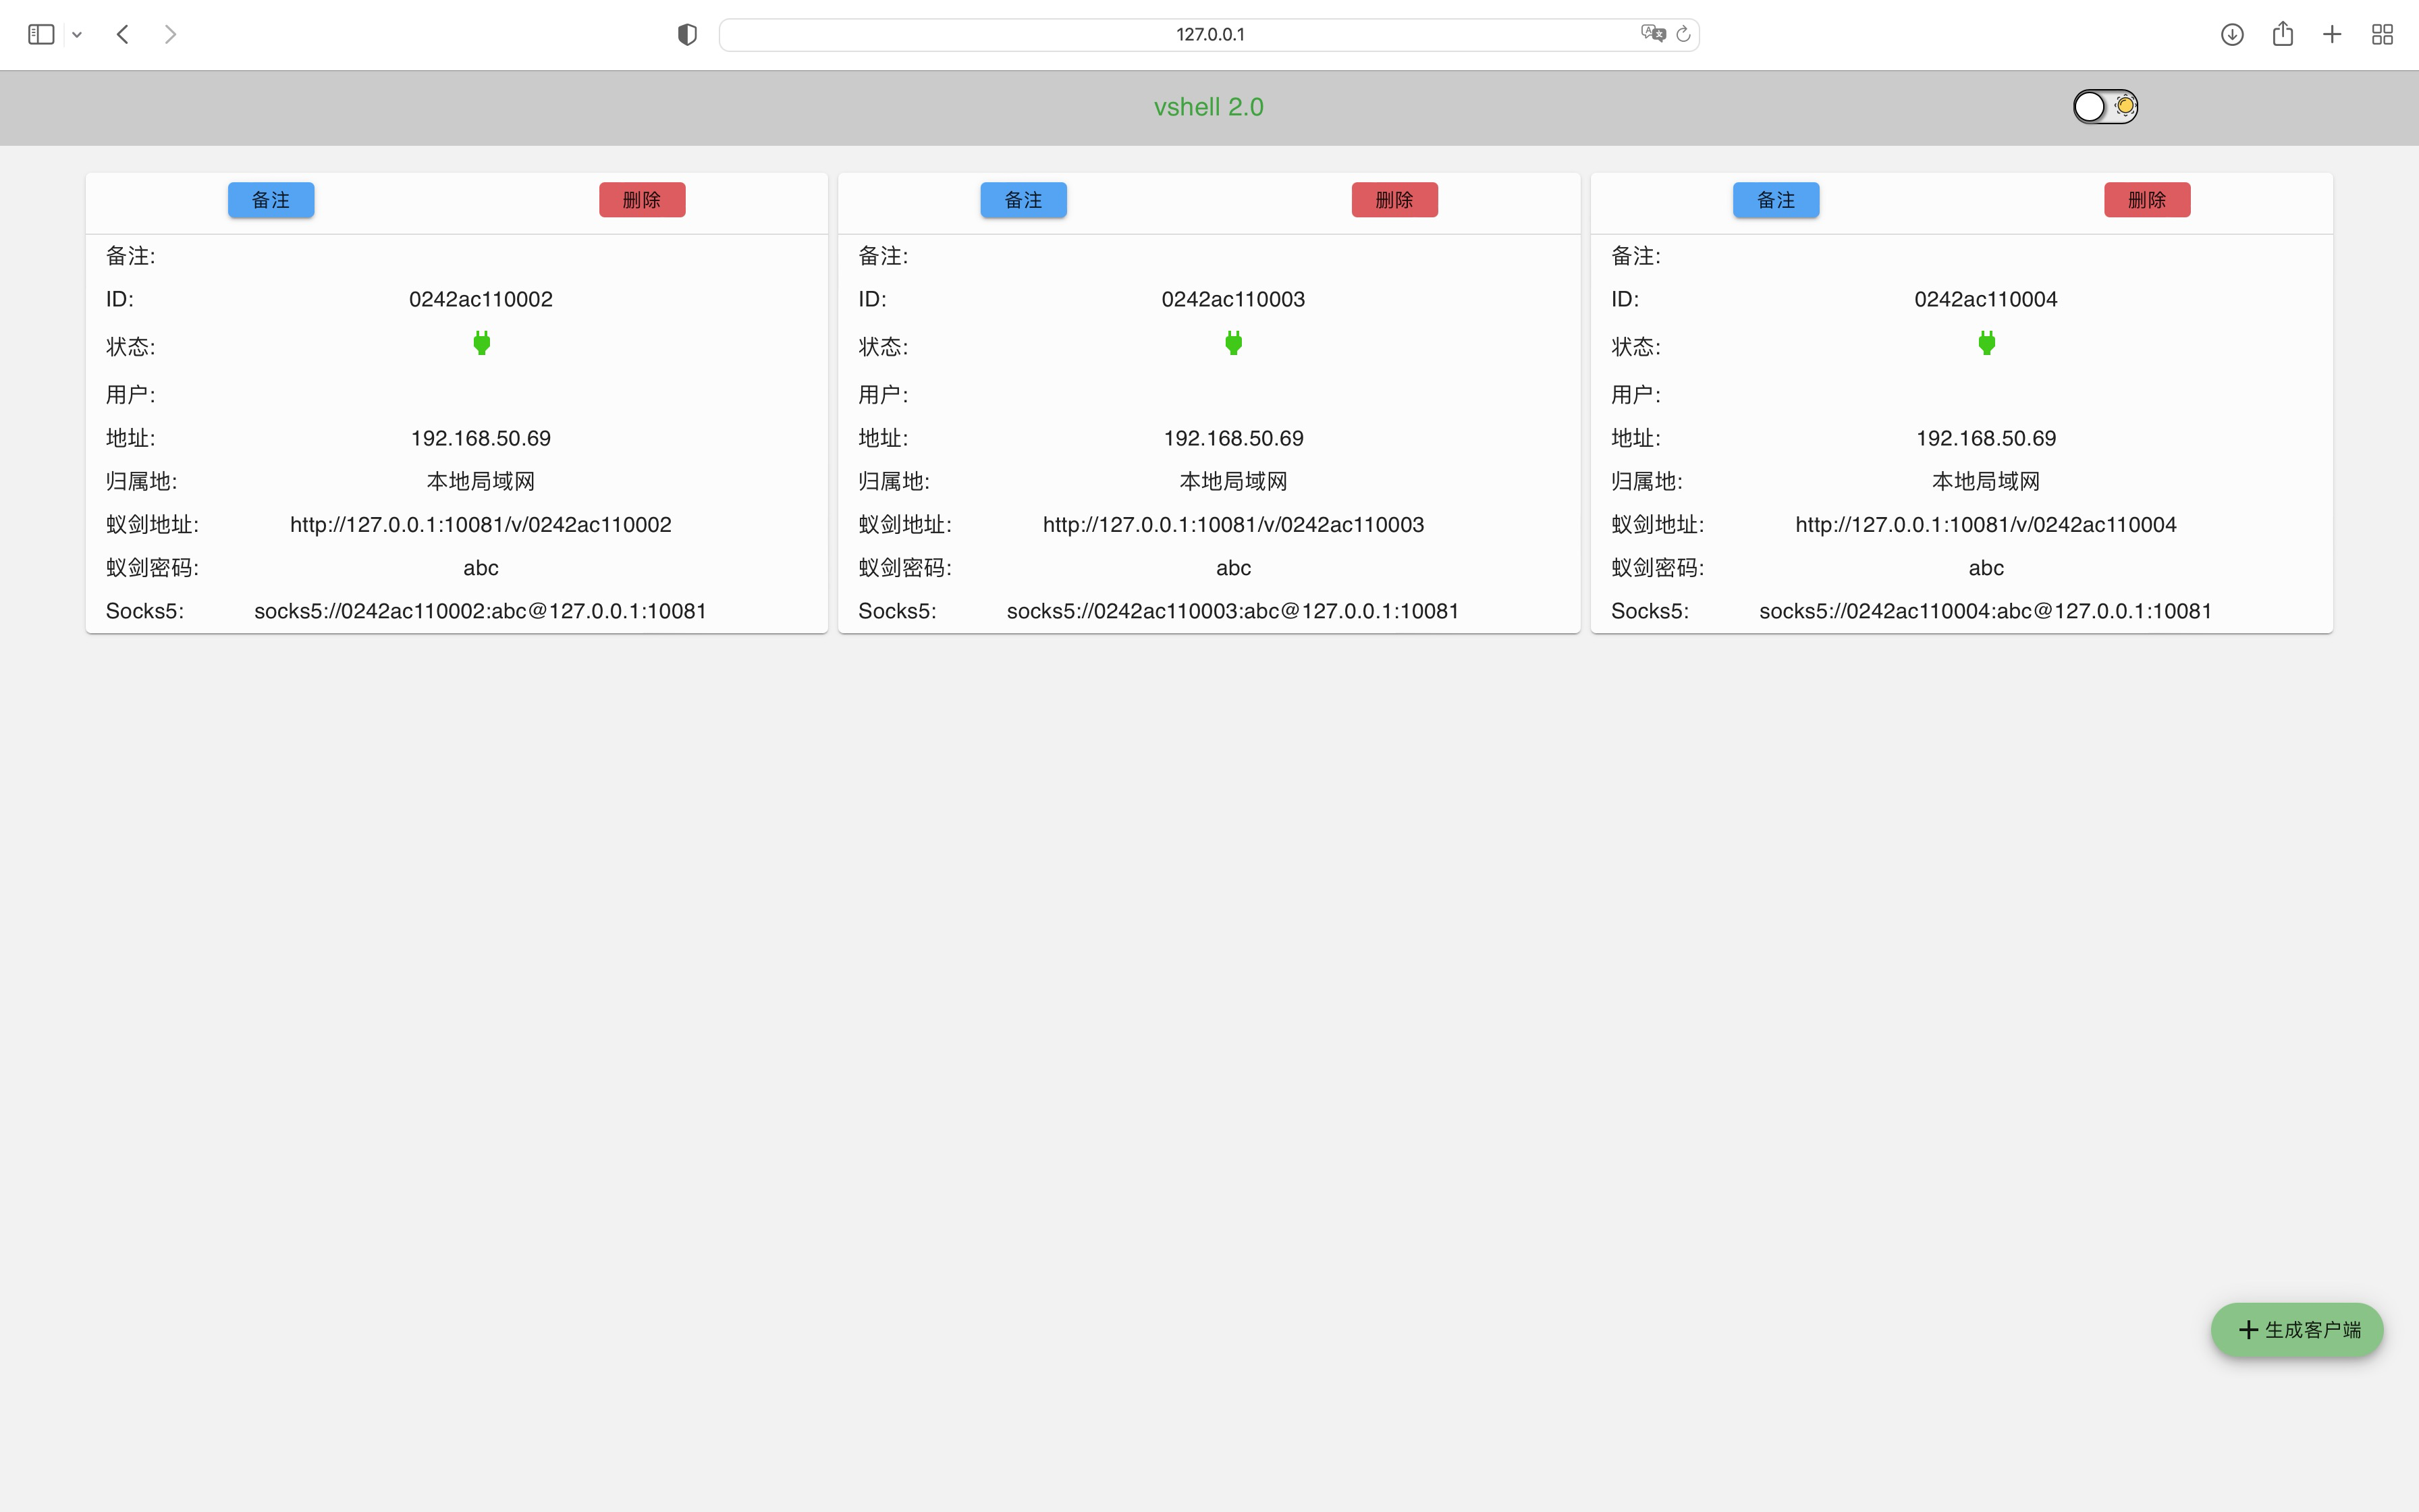Click the green plug status icon for 0242ac110002

pyautogui.click(x=481, y=344)
